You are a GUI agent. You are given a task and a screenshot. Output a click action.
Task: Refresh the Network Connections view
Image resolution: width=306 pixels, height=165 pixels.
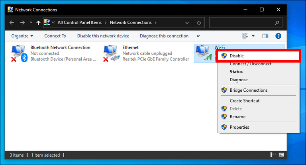199,23
